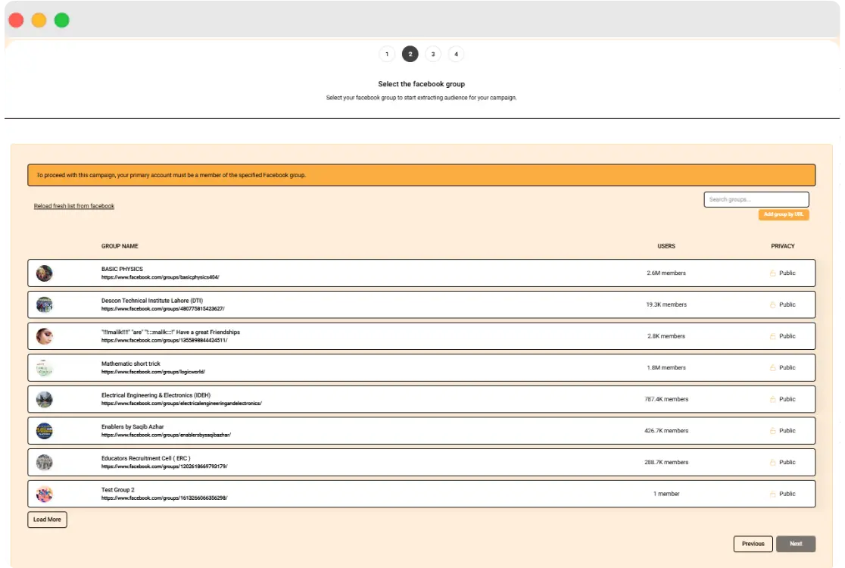The image size is (845, 568).
Task: Select the Test Group 2 name
Action: click(117, 490)
